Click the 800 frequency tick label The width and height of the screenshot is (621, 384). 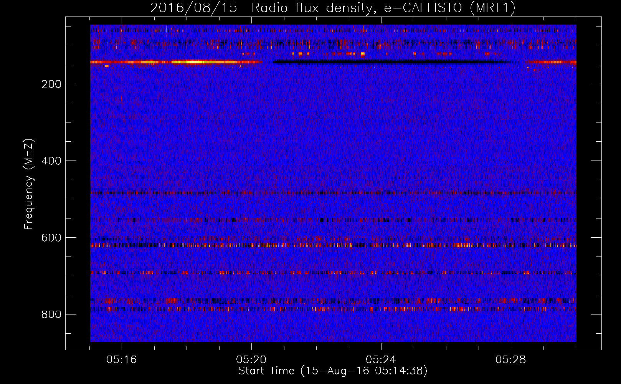pos(51,314)
